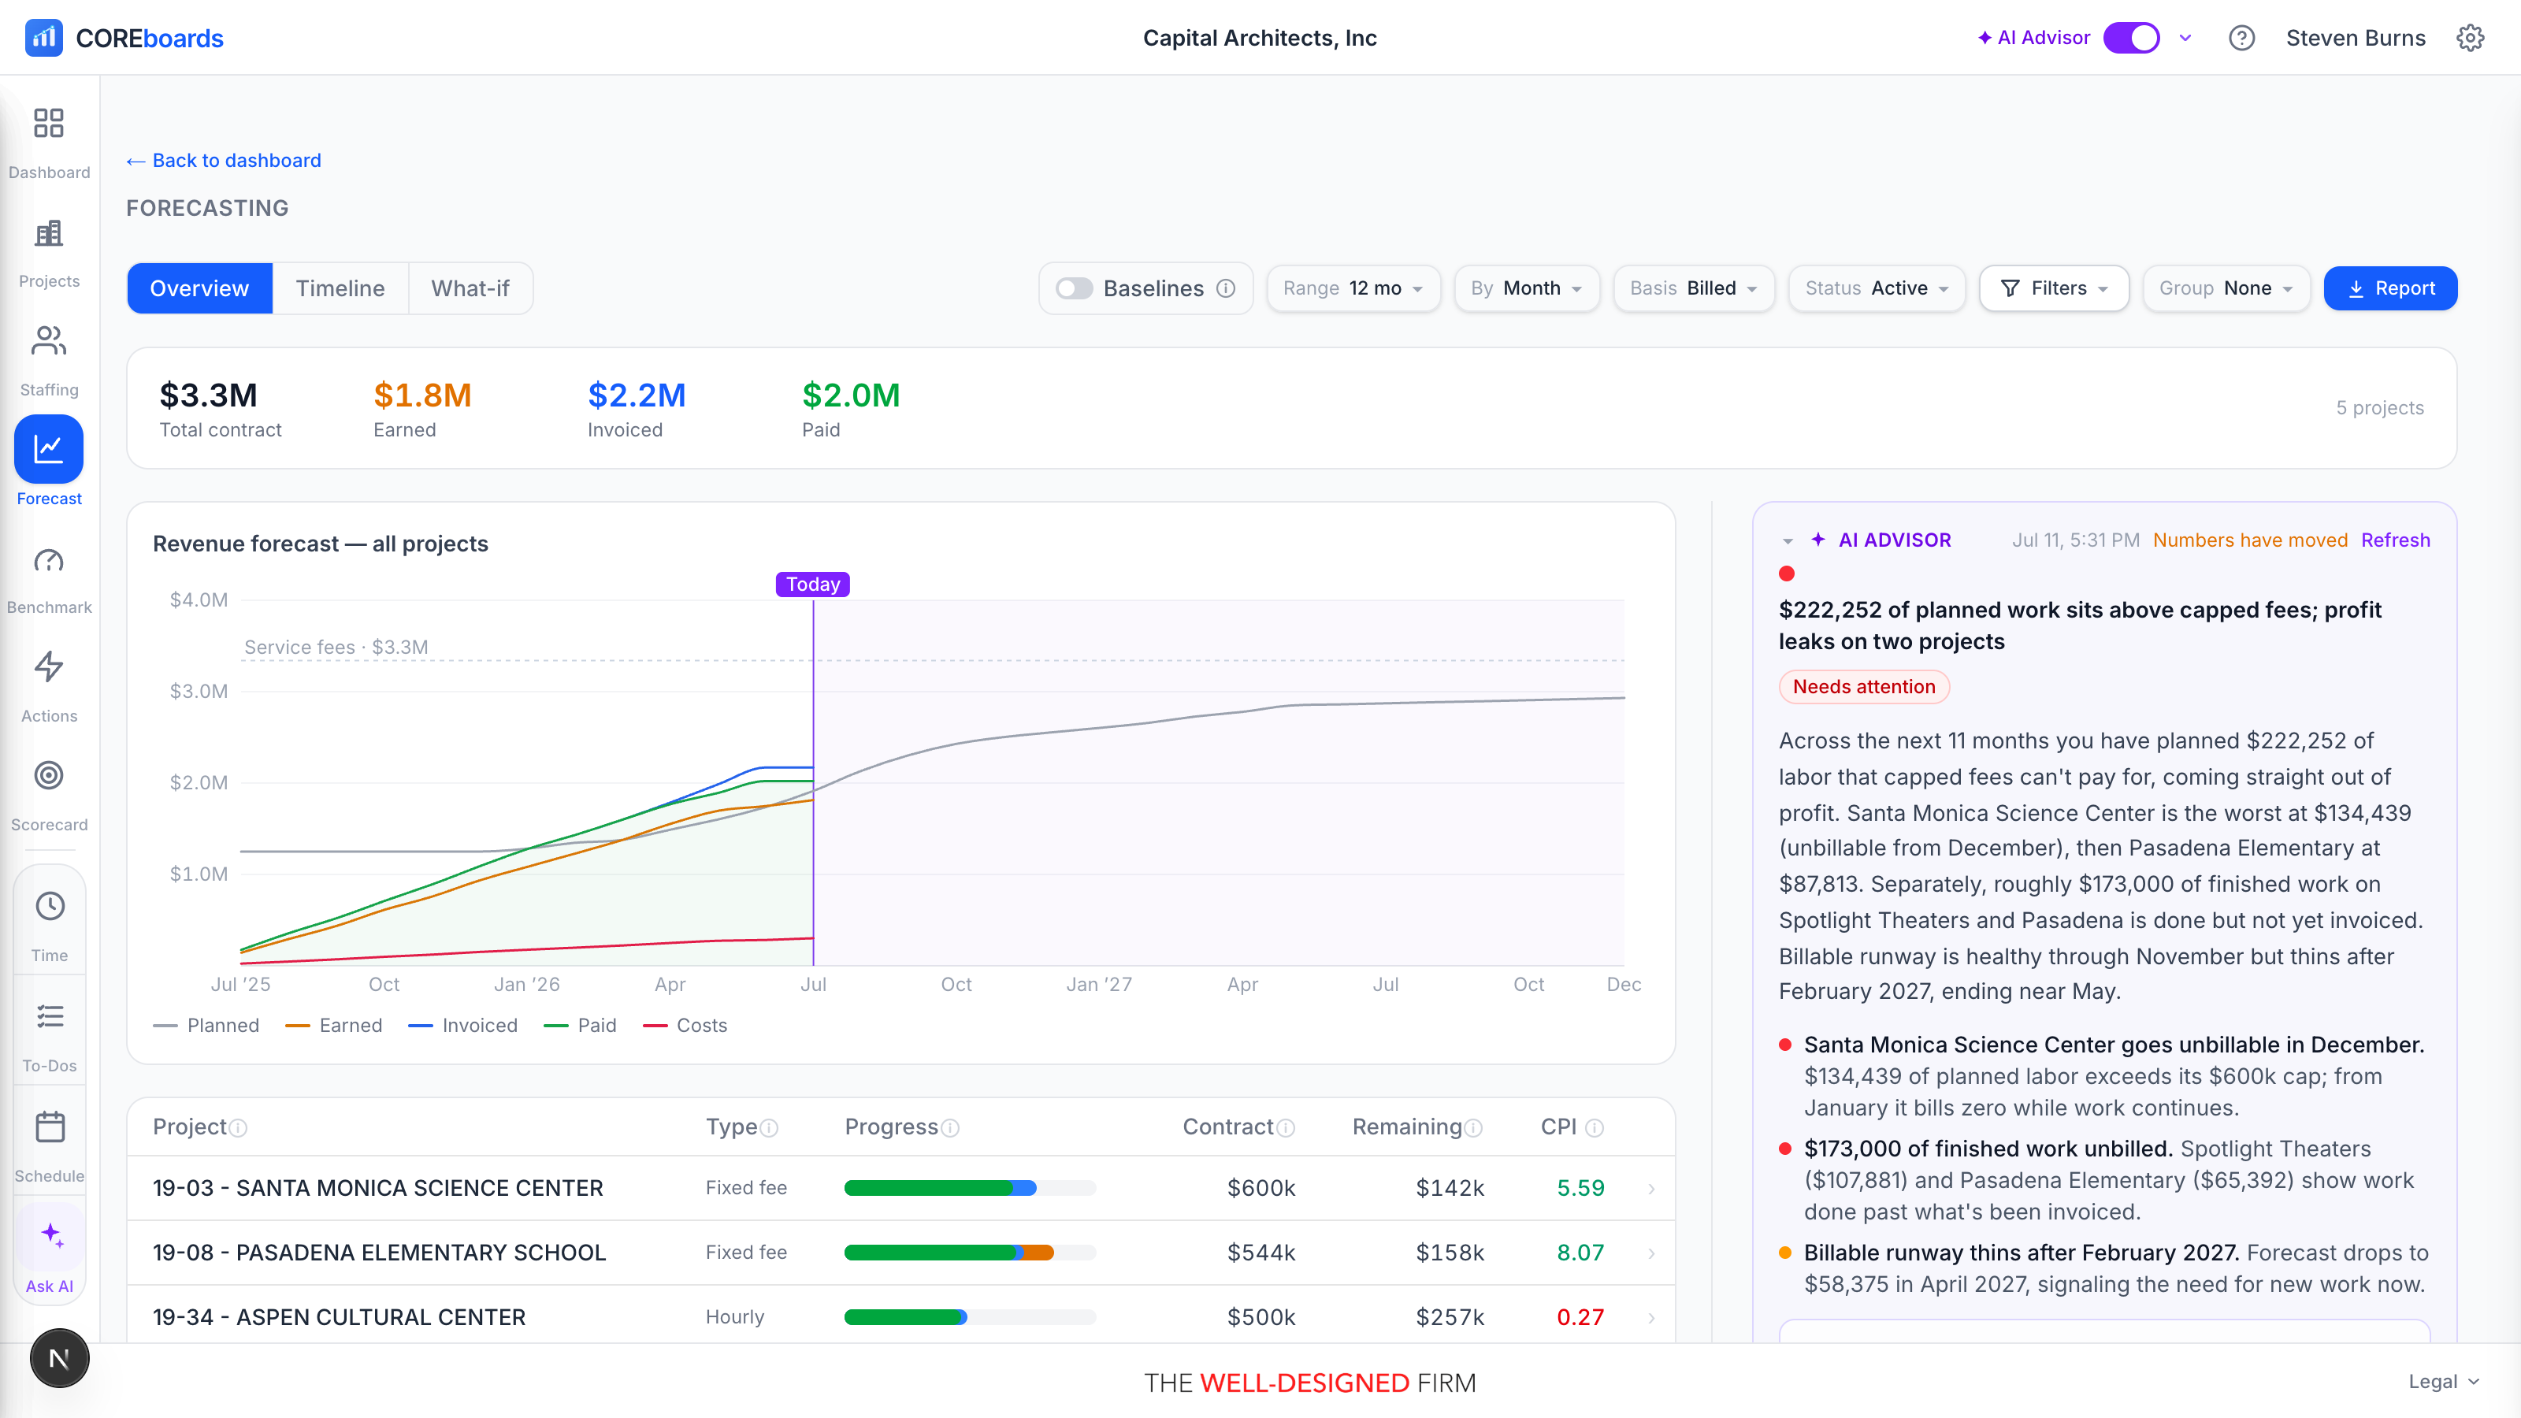This screenshot has height=1418, width=2521.
Task: Open the By Month dropdown
Action: pos(1527,288)
